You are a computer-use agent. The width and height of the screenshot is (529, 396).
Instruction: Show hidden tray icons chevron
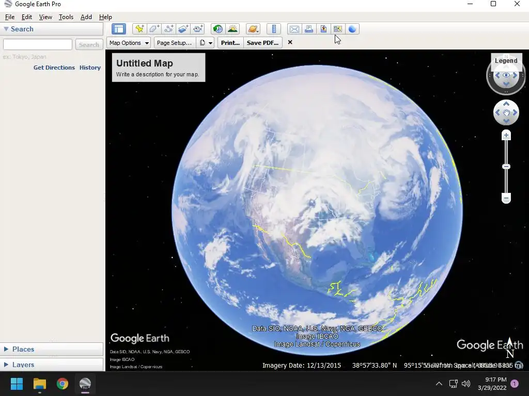tap(439, 384)
